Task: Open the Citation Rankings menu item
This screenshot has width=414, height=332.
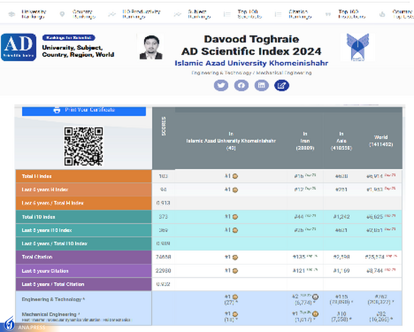Action: click(300, 14)
